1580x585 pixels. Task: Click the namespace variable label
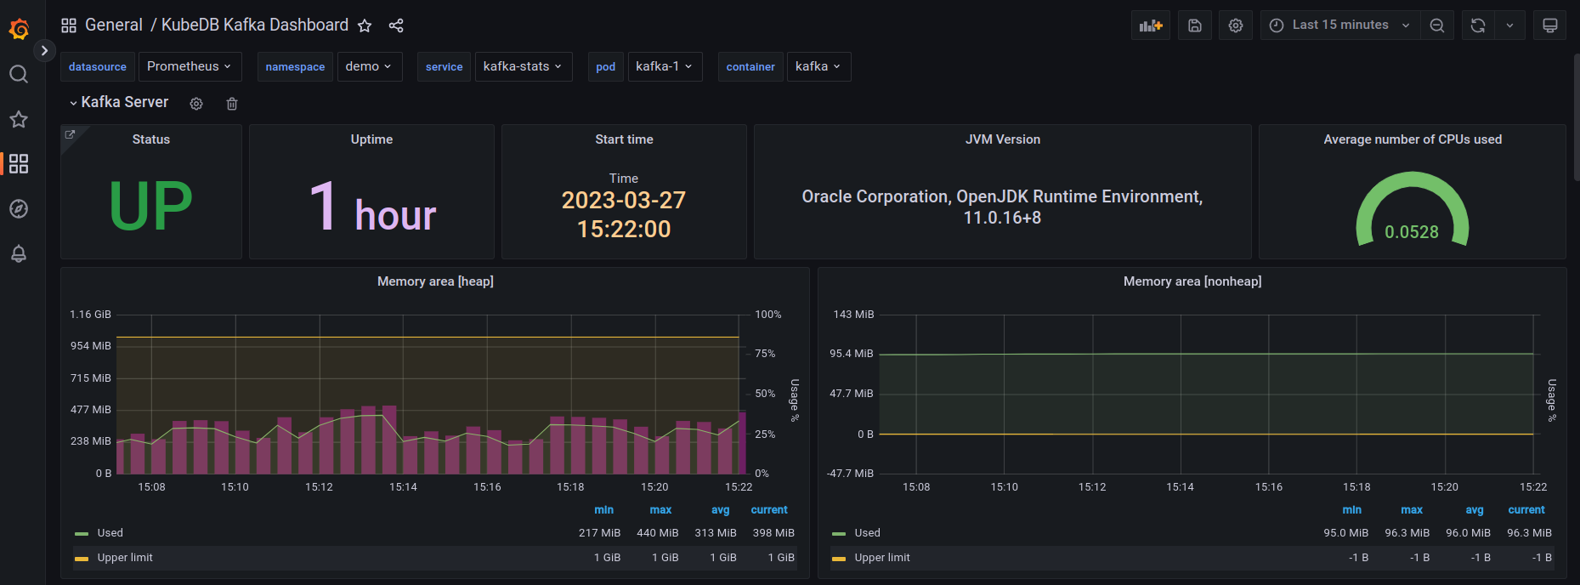point(295,66)
